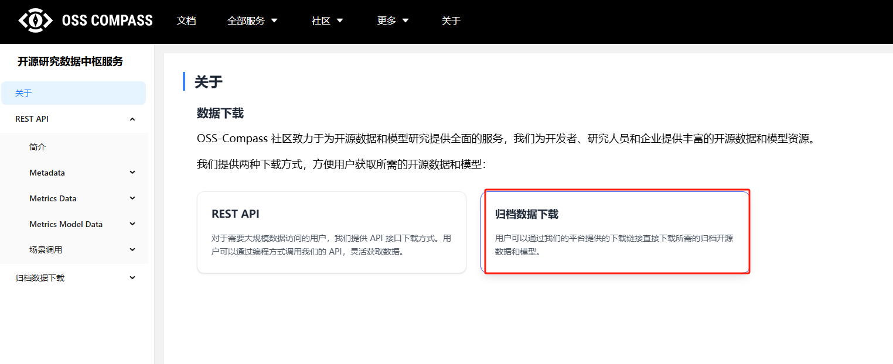893x364 pixels.
Task: Click the OSS Compass logo icon
Action: [x=36, y=20]
